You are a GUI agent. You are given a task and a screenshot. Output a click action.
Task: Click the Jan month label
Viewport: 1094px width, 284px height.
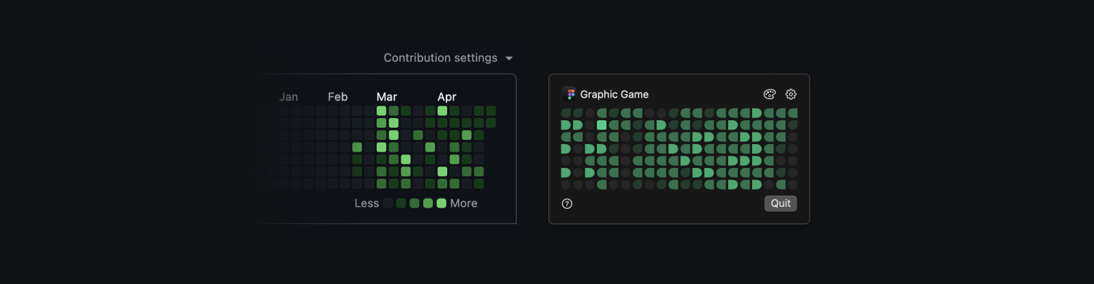(289, 97)
